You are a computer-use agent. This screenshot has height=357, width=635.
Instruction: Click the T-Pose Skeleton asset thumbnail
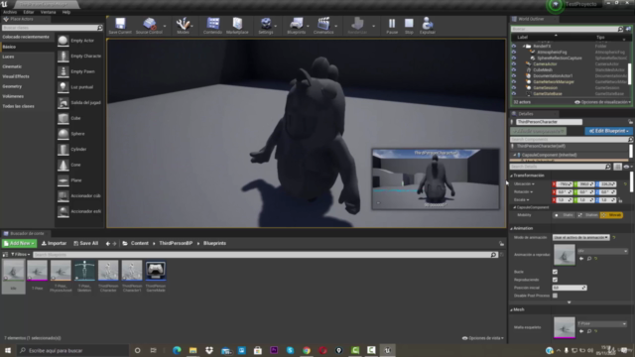(84, 271)
